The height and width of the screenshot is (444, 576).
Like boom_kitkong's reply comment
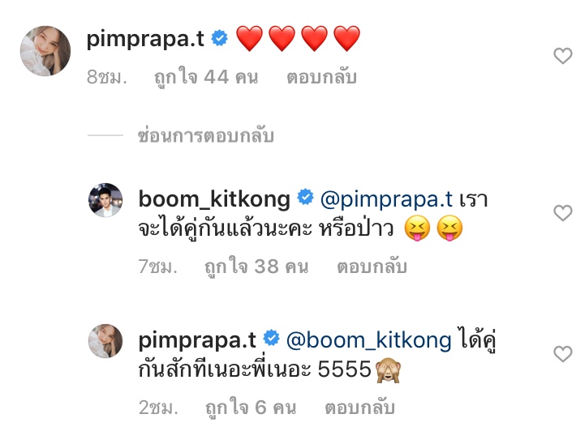coord(563,213)
